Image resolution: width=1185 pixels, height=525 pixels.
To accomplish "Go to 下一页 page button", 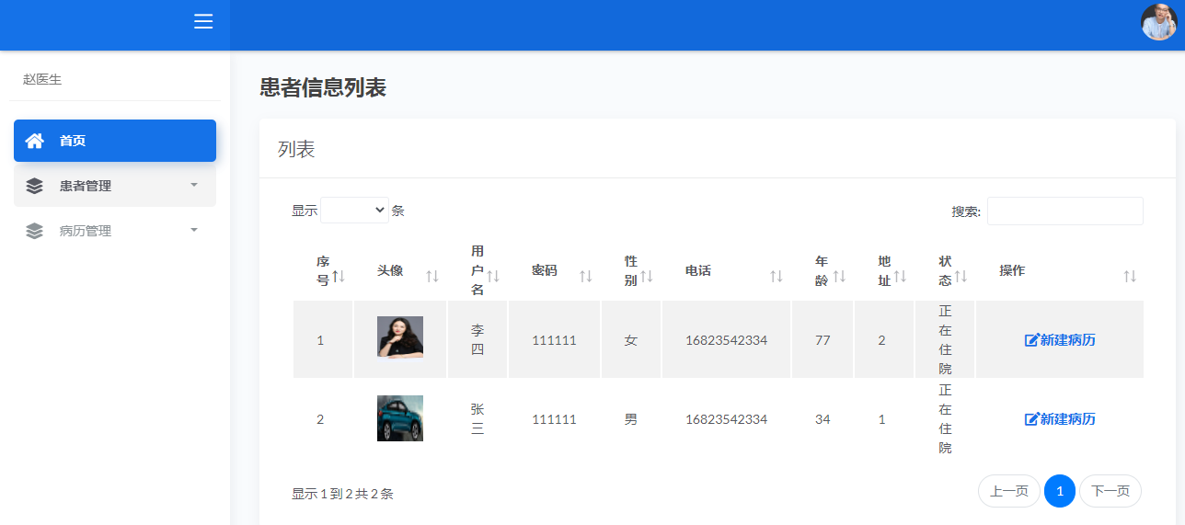I will 1110,491.
